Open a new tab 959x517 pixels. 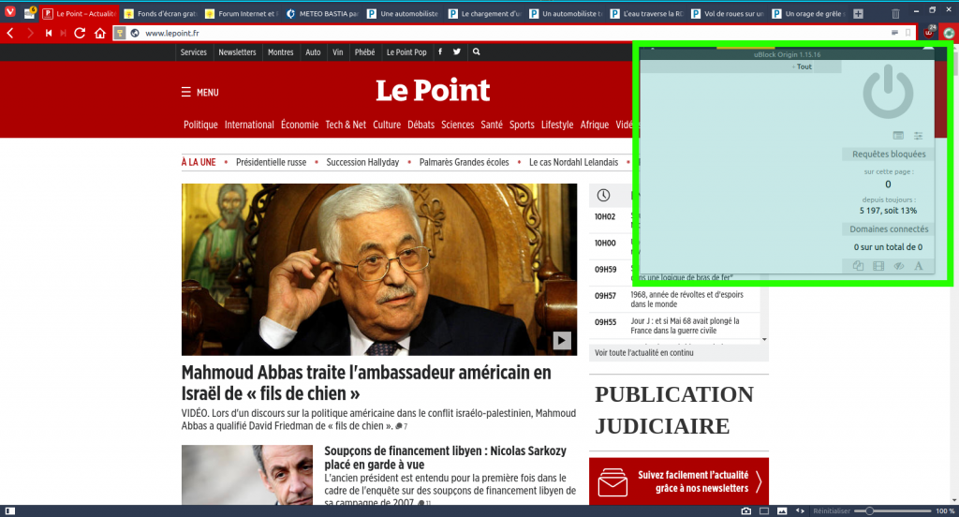pyautogui.click(x=858, y=13)
